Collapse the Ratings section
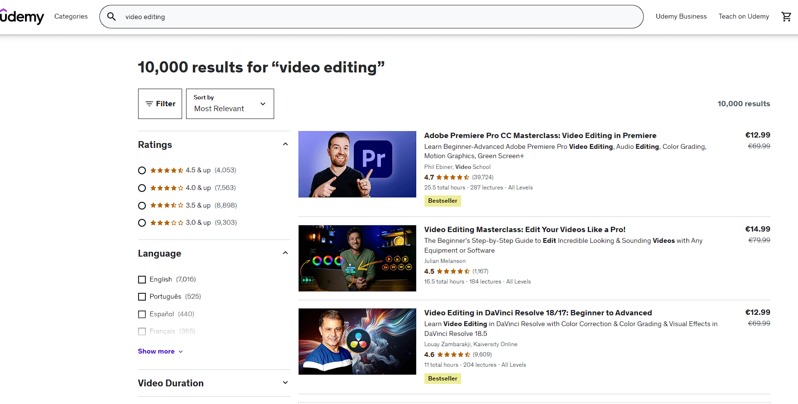The height and width of the screenshot is (404, 798). (285, 144)
